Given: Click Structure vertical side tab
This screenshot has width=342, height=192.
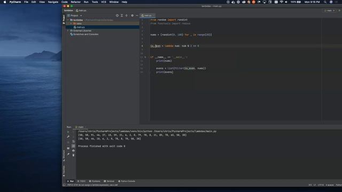Looking at the screenshot, I should tap(64, 155).
